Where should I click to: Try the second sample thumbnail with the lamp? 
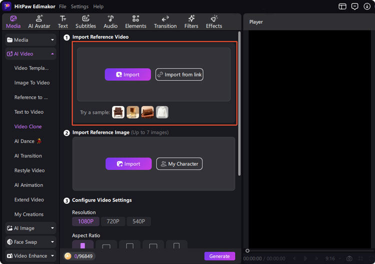(x=132, y=112)
